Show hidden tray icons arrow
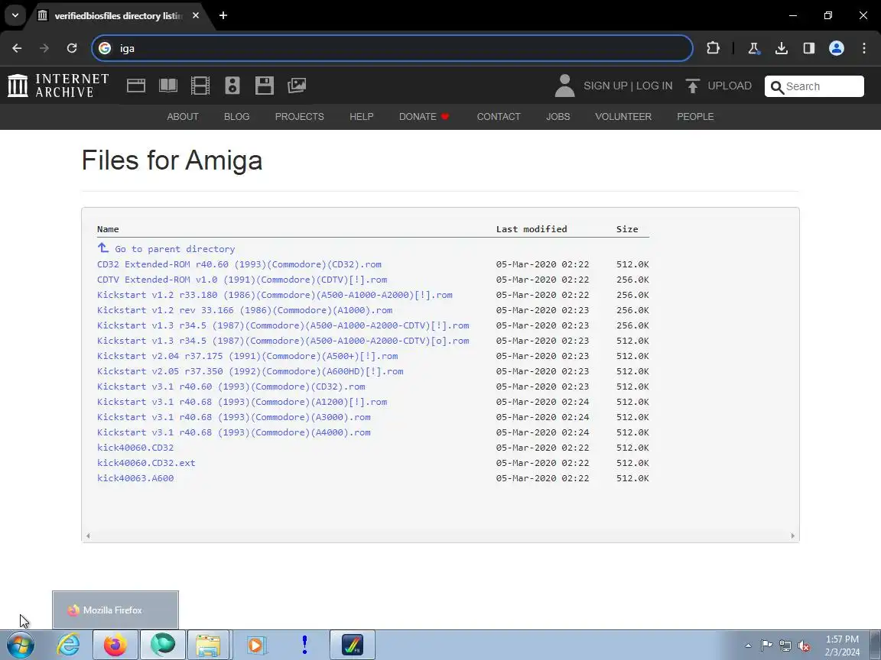881x660 pixels. click(748, 646)
